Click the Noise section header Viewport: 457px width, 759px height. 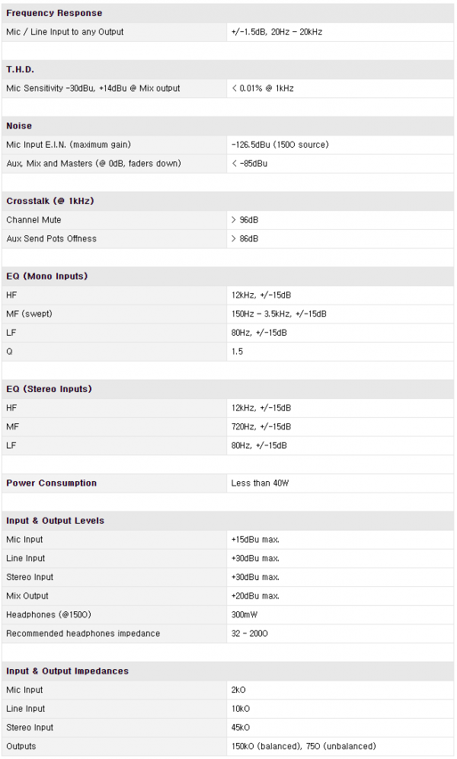point(19,126)
